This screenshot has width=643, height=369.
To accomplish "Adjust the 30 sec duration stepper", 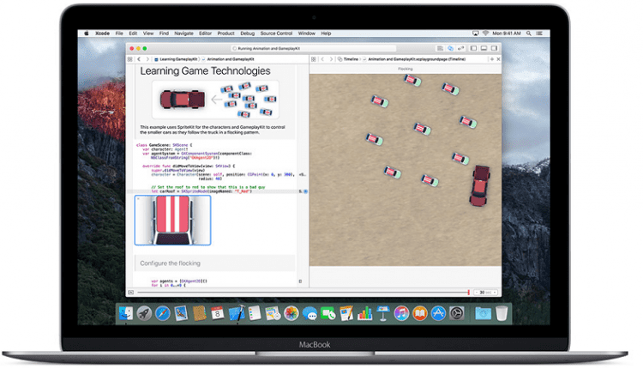I will (485, 293).
